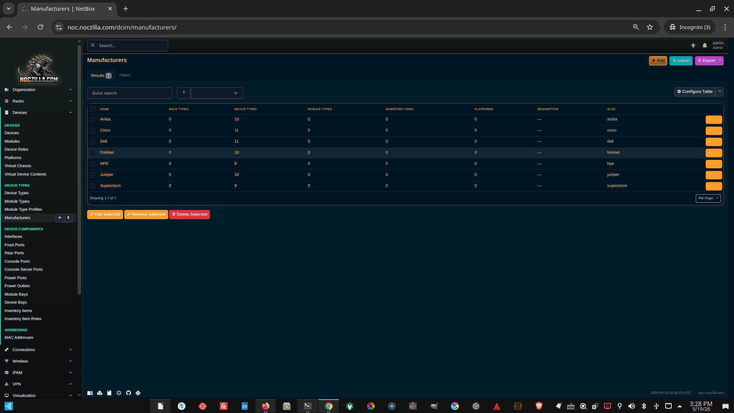Collapse the Devices menu section in sidebar
The height and width of the screenshot is (413, 734).
(x=38, y=113)
